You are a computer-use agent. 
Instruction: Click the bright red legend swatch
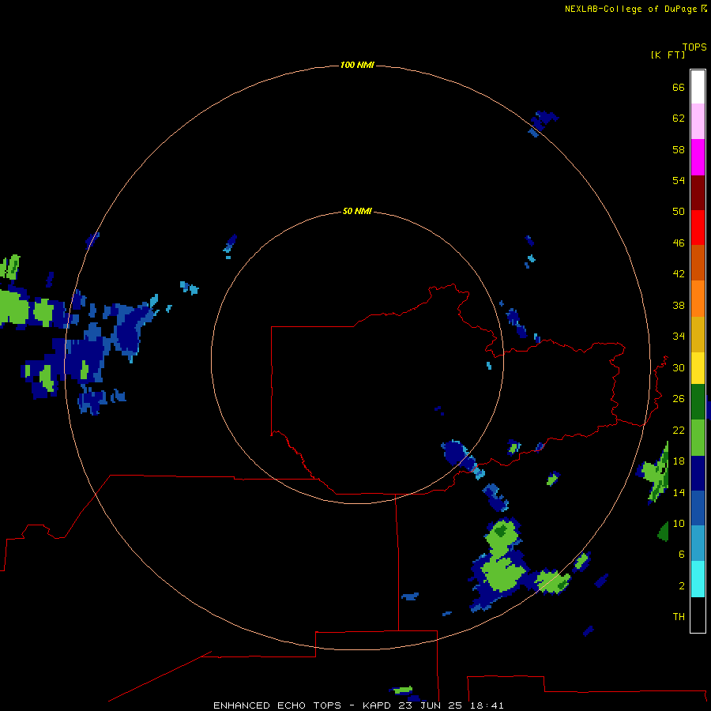point(698,228)
